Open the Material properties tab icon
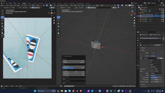 [x=138, y=65]
